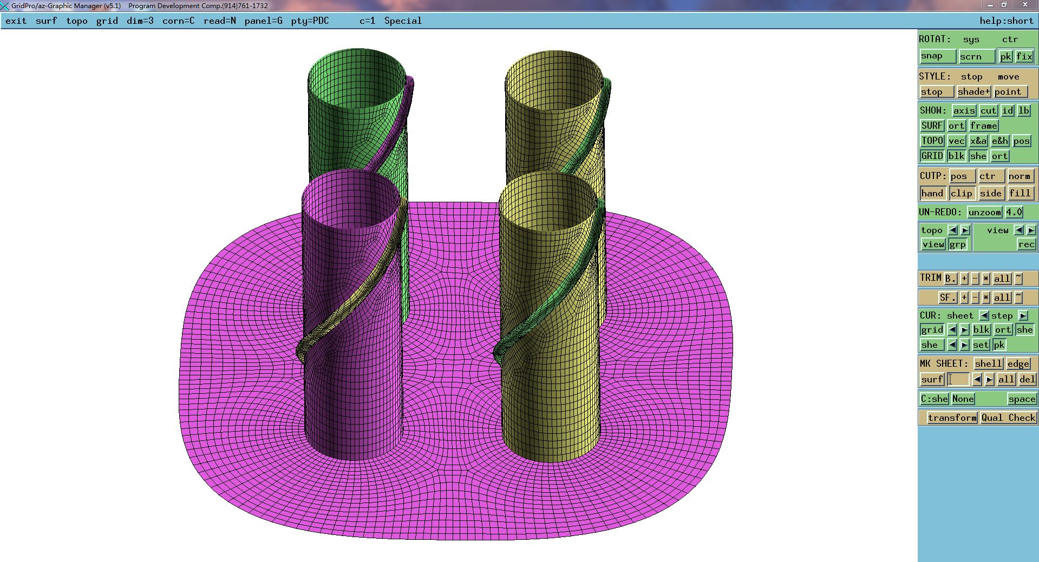Screen dimensions: 1039x562
Task: Click the right arrow in the CUR grid row
Action: point(964,329)
